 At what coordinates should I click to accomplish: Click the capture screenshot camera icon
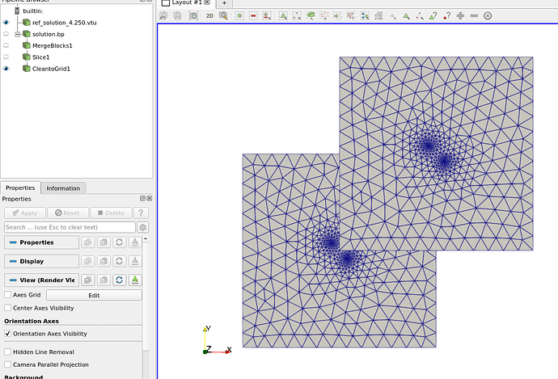[193, 15]
